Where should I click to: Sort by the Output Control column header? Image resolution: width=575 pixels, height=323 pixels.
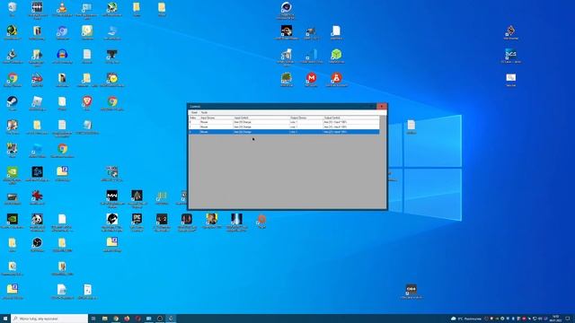pyautogui.click(x=351, y=118)
